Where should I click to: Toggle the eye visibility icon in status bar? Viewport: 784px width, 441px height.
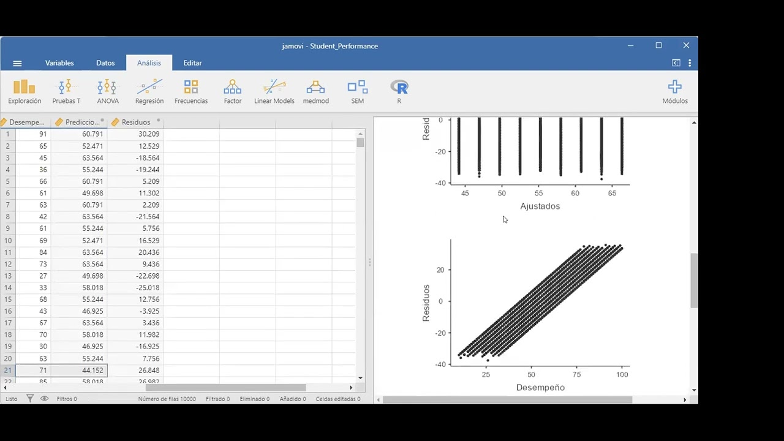click(x=44, y=399)
